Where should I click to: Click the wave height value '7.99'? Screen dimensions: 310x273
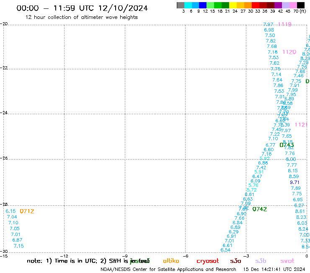pos(293,90)
